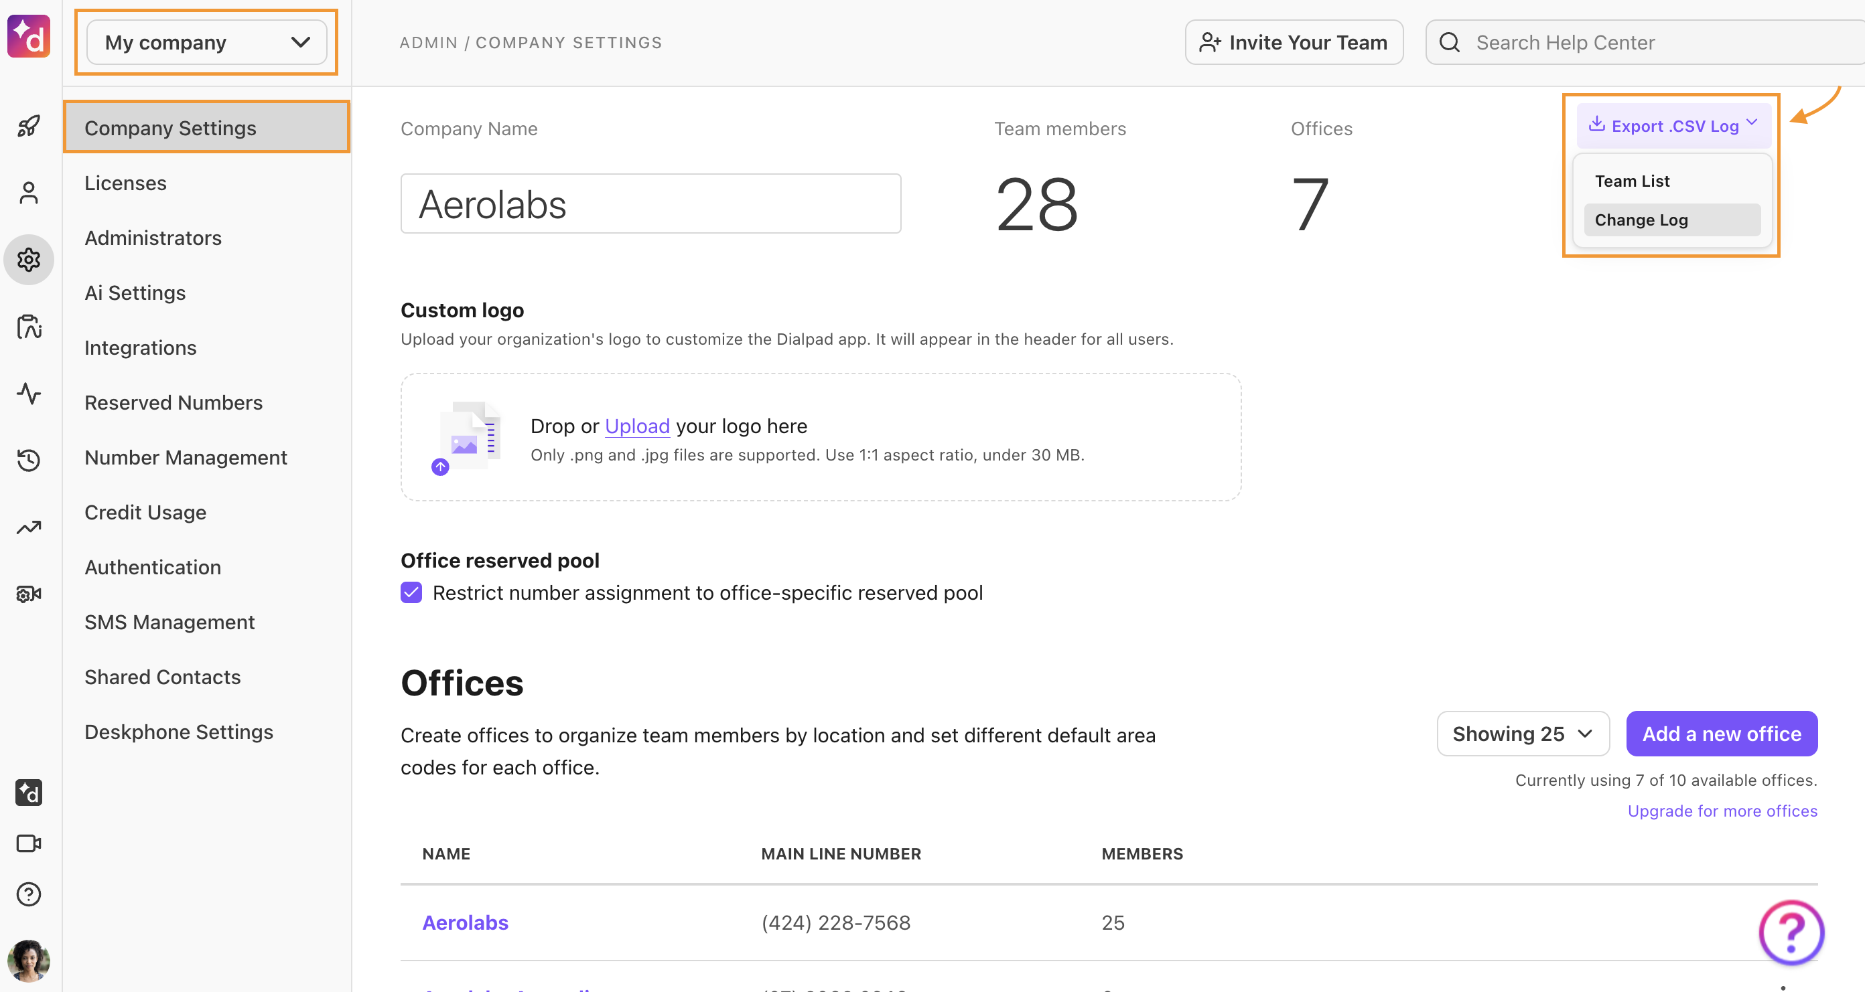Image resolution: width=1865 pixels, height=992 pixels.
Task: Open the floating purple help bubble
Action: [1791, 932]
